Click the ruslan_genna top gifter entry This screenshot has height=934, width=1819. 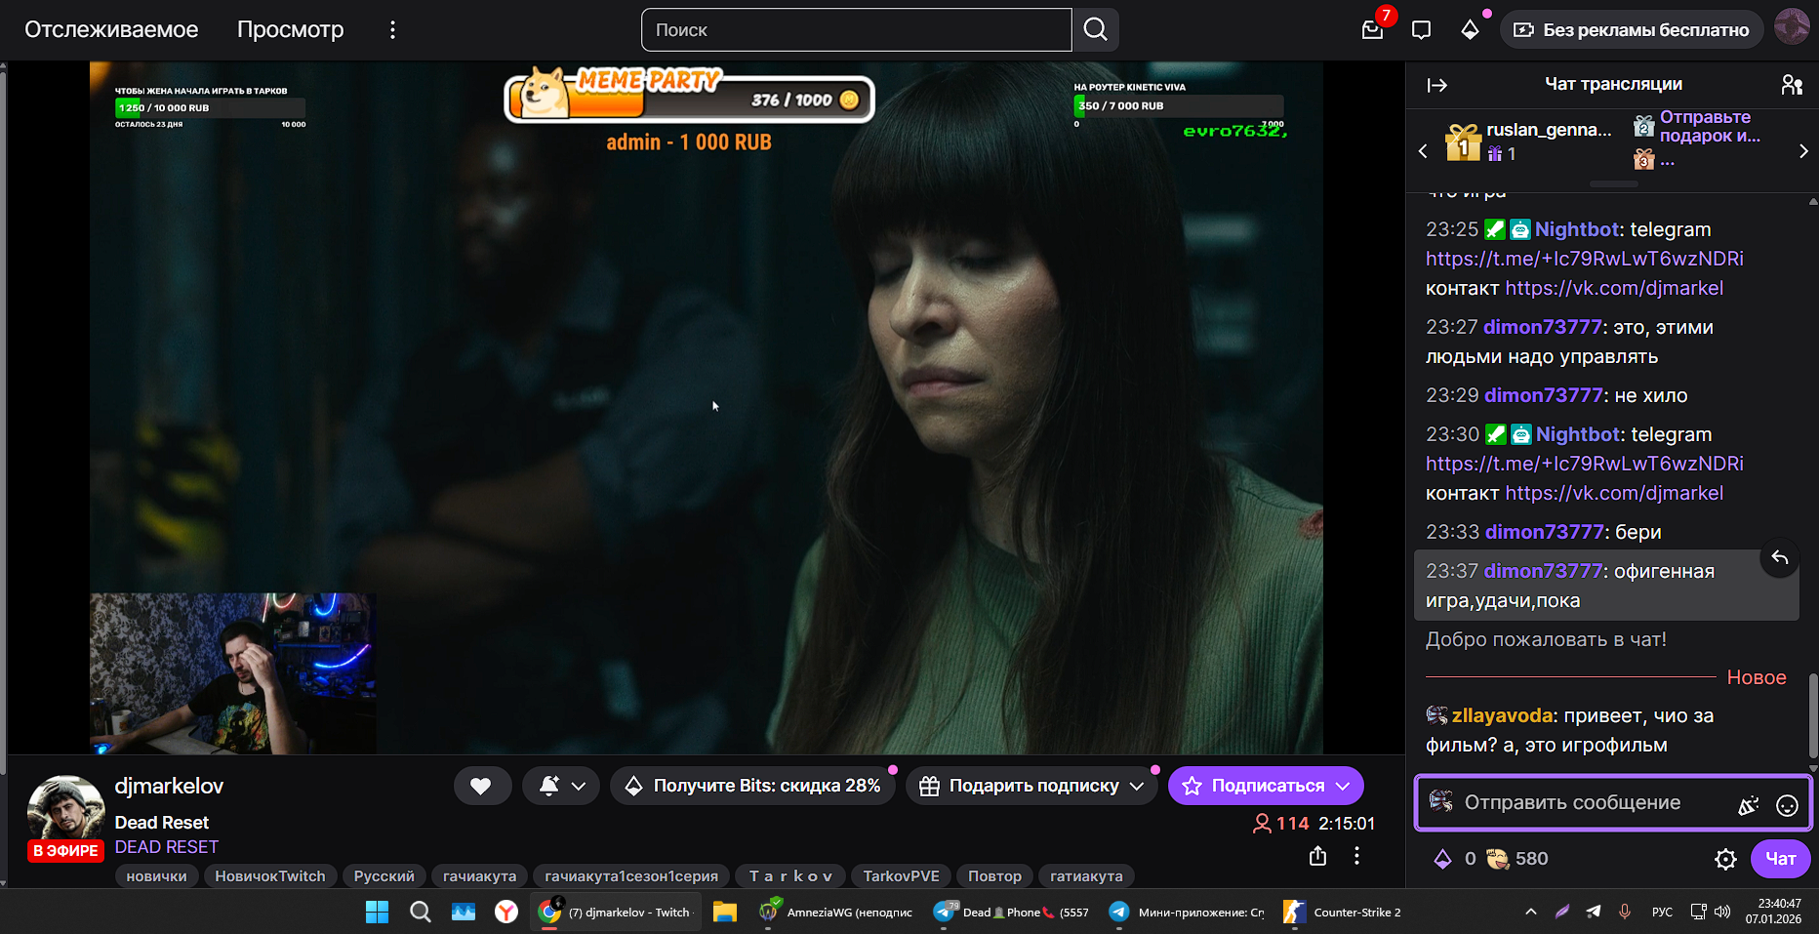click(1528, 142)
